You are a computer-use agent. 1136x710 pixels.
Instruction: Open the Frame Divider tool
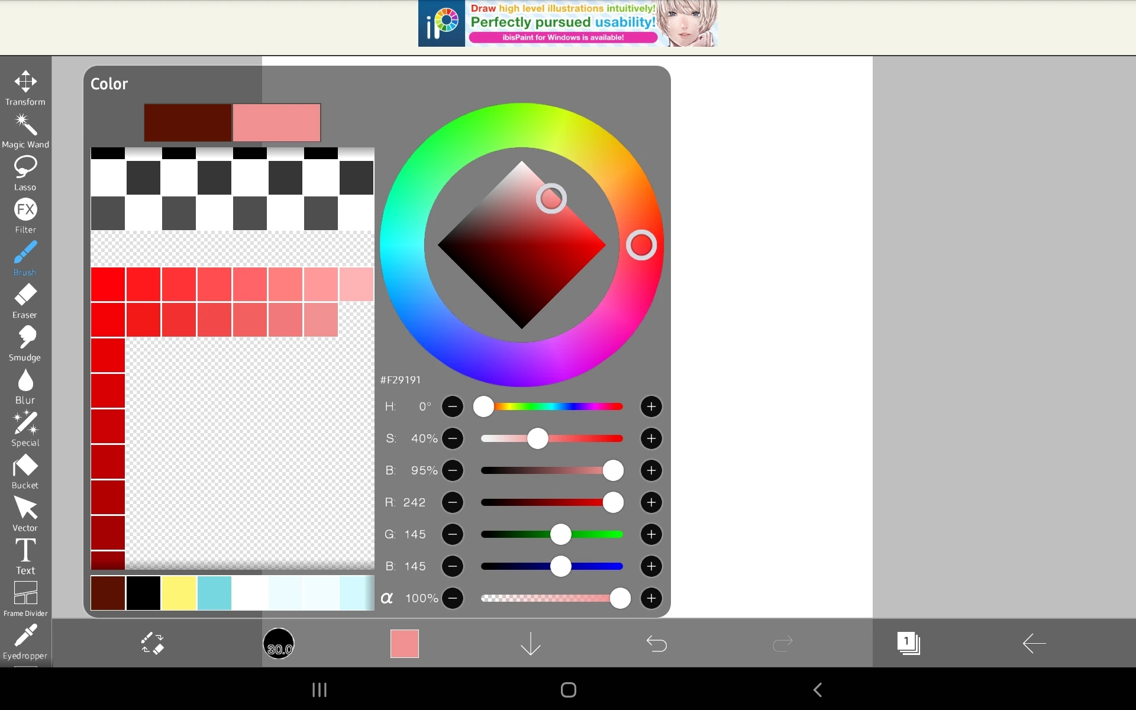pos(25,595)
